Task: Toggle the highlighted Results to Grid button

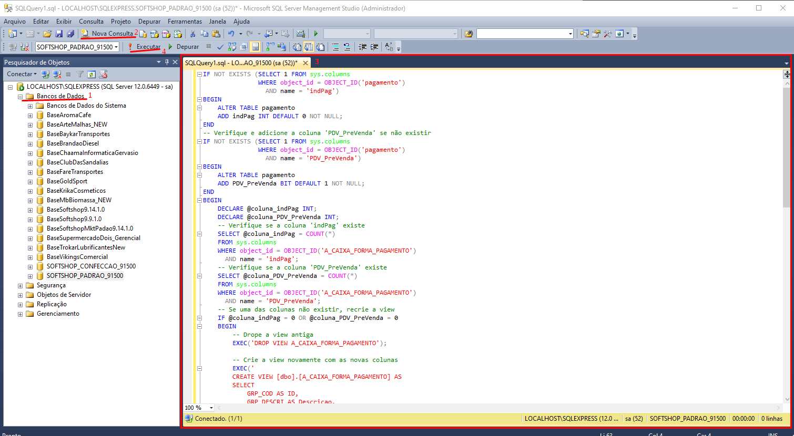Action: pos(309,47)
